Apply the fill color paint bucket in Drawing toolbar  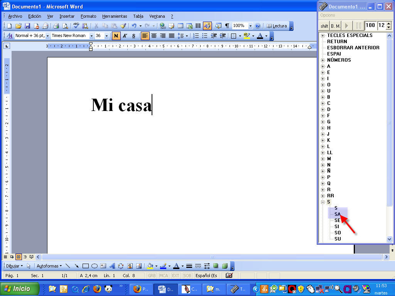point(150,266)
